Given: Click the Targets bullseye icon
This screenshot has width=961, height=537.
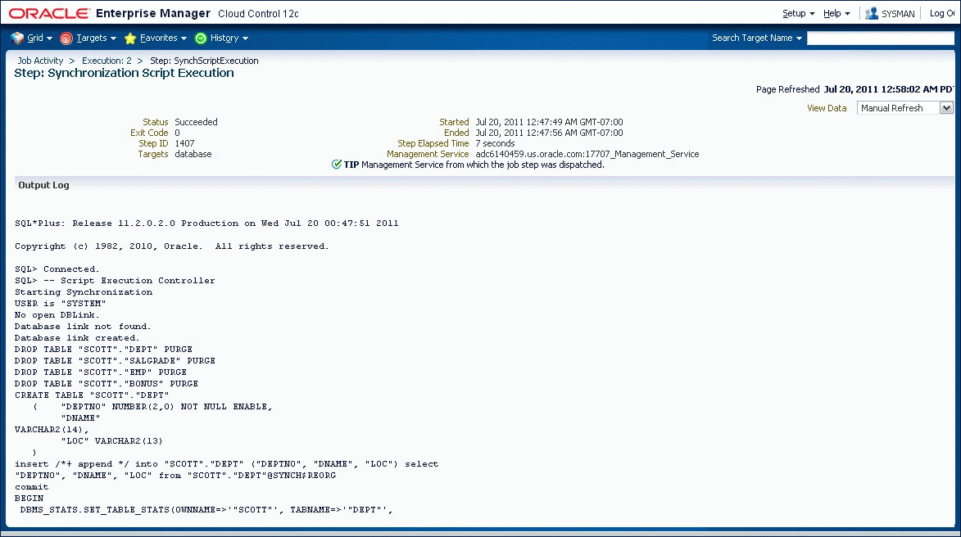Looking at the screenshot, I should [x=66, y=38].
